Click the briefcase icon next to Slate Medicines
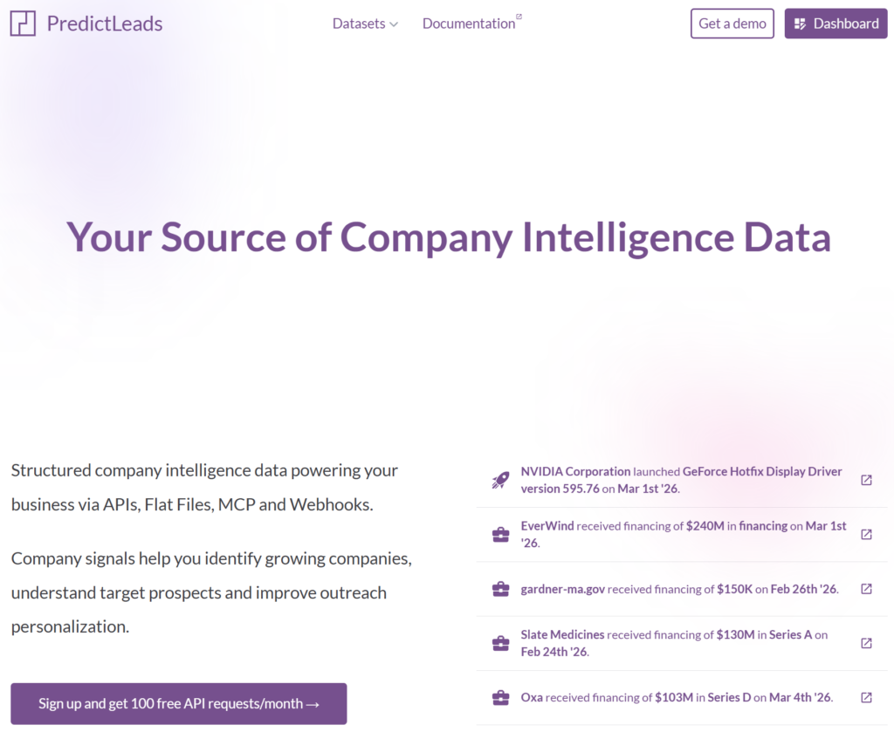The image size is (894, 732). click(x=499, y=642)
